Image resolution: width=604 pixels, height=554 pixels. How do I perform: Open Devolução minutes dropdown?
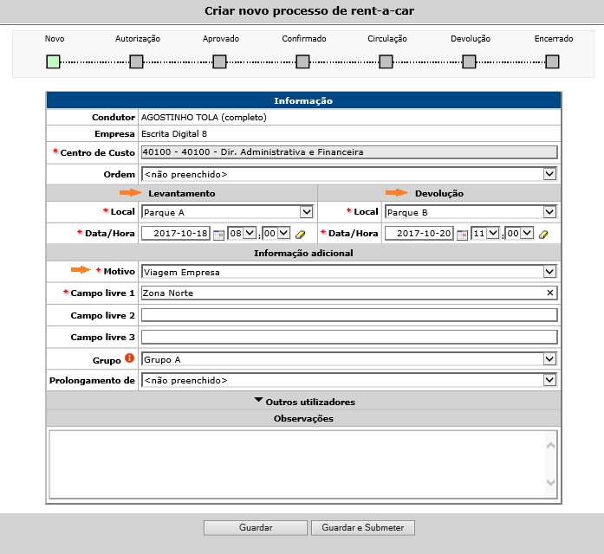519,233
